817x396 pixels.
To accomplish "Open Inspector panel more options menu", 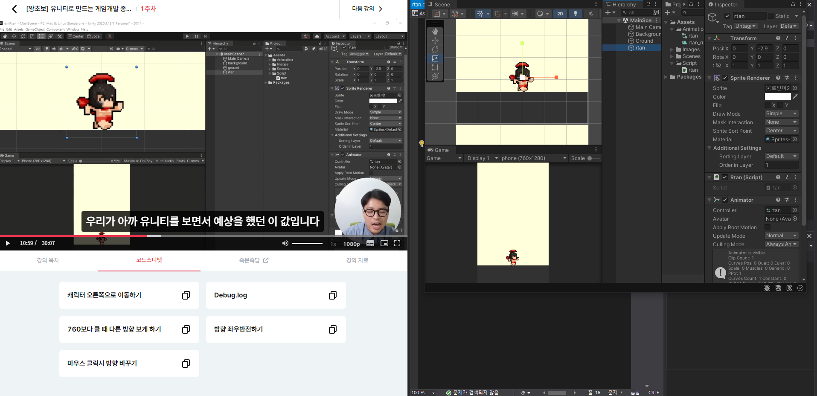I will (x=800, y=4).
